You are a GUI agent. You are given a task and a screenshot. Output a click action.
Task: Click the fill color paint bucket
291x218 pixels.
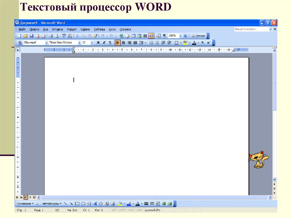click(x=120, y=204)
